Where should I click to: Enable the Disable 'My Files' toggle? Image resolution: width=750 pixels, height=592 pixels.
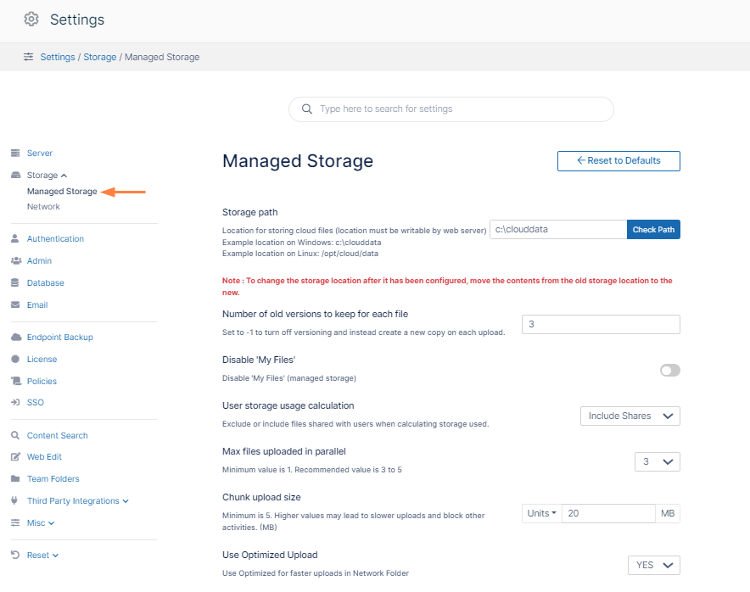(x=668, y=370)
